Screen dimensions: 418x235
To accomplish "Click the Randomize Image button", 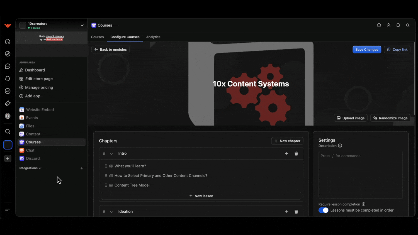I will (390, 118).
